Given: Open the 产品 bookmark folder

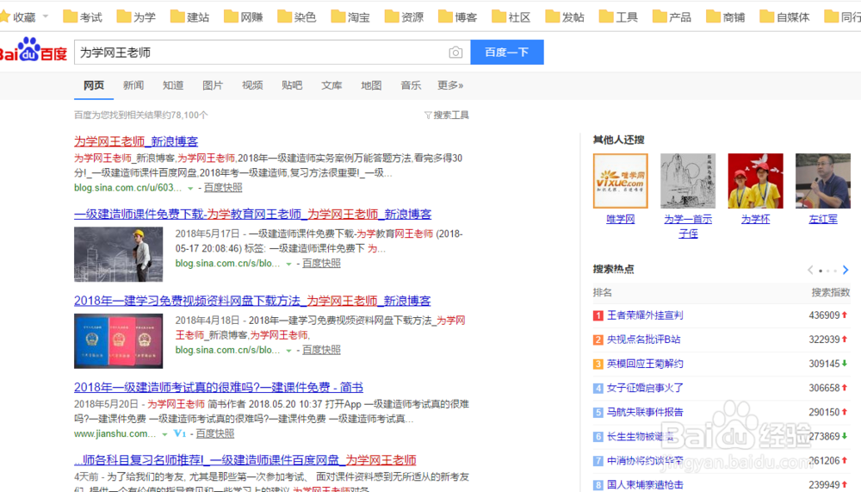Looking at the screenshot, I should (x=672, y=17).
